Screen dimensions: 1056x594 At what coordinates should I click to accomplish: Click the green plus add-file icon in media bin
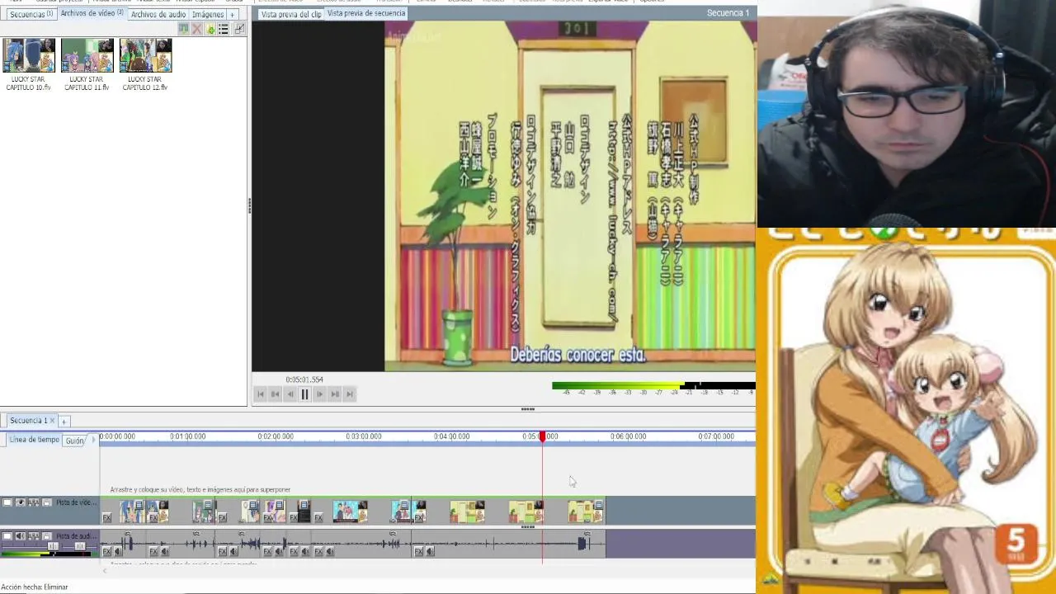[210, 29]
